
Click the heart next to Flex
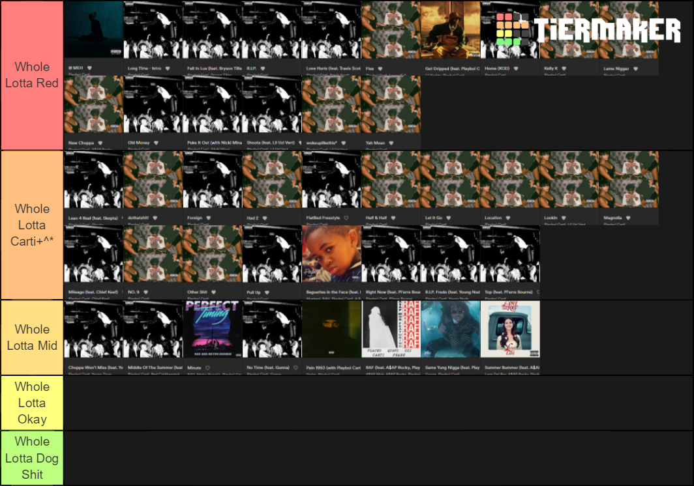[x=380, y=68]
